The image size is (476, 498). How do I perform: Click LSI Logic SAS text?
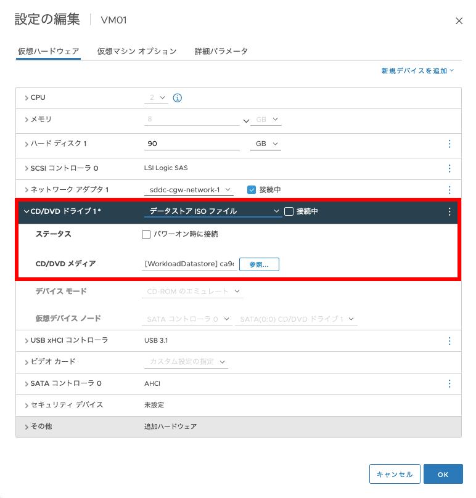click(x=166, y=168)
